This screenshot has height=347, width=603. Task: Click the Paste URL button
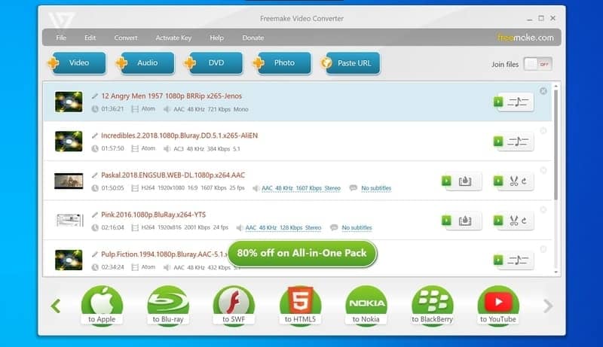(350, 63)
